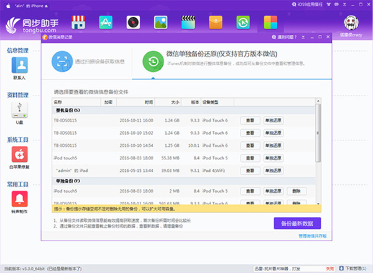Restore the 2 MB iPod touch5 separate backup
Screen dimensions: 373x273
click(x=274, y=191)
